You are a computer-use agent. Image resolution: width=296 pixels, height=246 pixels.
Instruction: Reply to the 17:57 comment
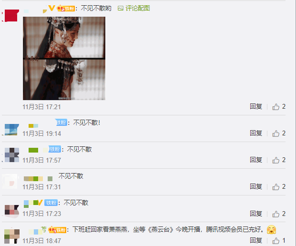coord(256,160)
